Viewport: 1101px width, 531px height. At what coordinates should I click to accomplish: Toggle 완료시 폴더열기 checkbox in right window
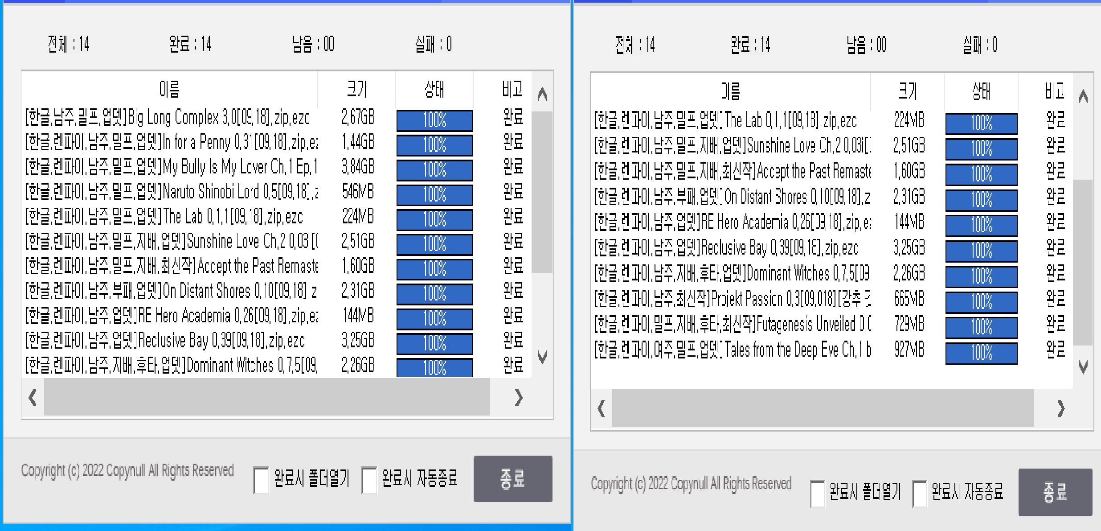[x=817, y=494]
